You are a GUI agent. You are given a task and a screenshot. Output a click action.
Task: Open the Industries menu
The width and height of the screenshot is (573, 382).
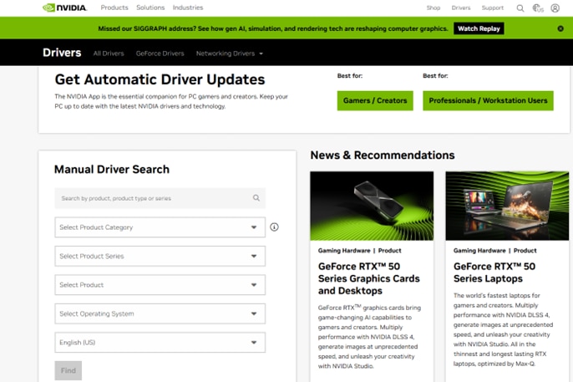(188, 8)
